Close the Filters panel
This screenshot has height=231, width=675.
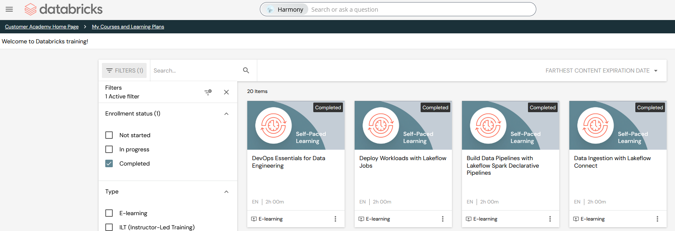[x=226, y=92]
